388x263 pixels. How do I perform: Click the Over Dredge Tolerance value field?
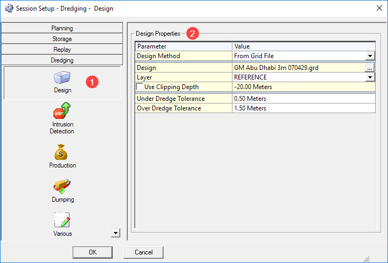304,108
